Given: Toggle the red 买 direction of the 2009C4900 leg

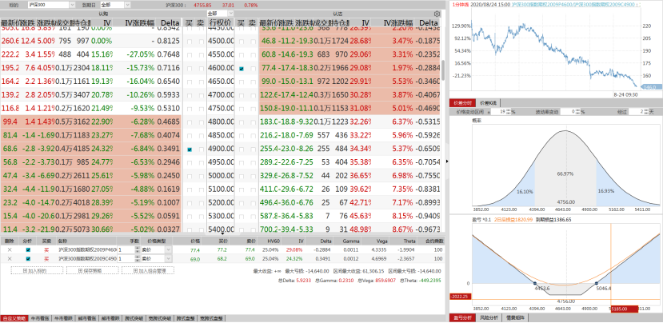Looking at the screenshot, I should pos(46,259).
